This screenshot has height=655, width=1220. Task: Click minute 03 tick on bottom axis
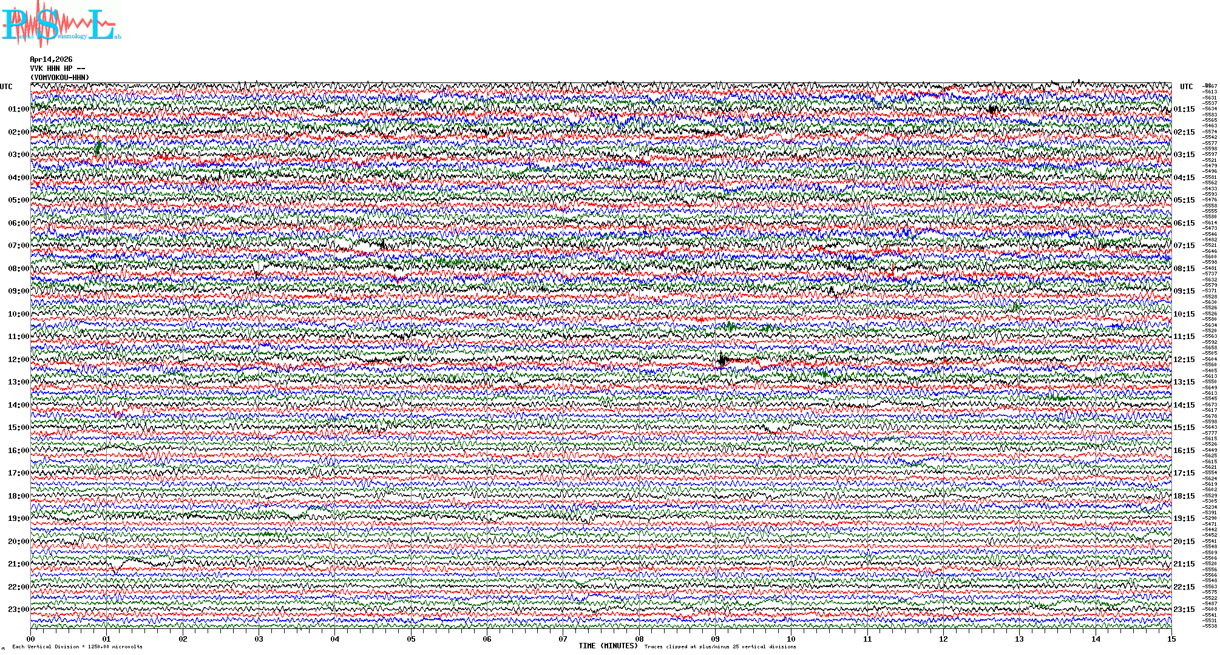(x=259, y=639)
